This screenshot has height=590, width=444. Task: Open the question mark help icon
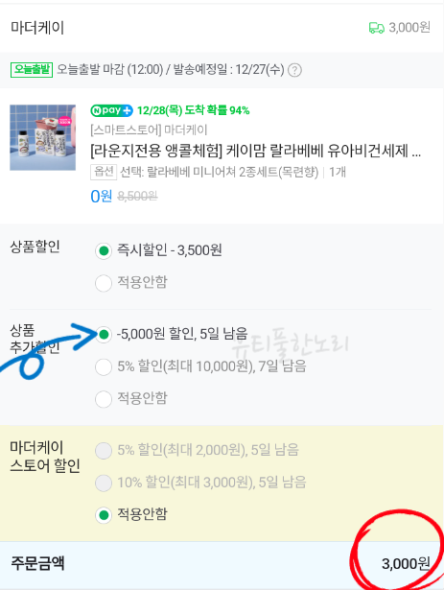click(x=294, y=70)
